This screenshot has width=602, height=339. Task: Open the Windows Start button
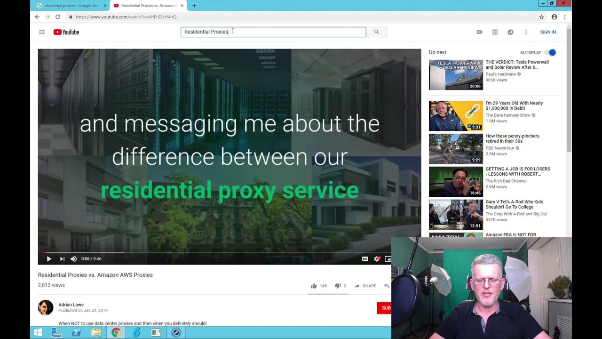pyautogui.click(x=38, y=333)
